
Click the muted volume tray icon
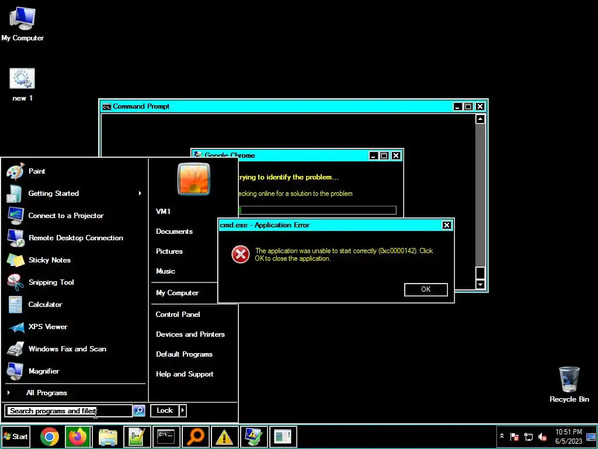click(x=543, y=436)
